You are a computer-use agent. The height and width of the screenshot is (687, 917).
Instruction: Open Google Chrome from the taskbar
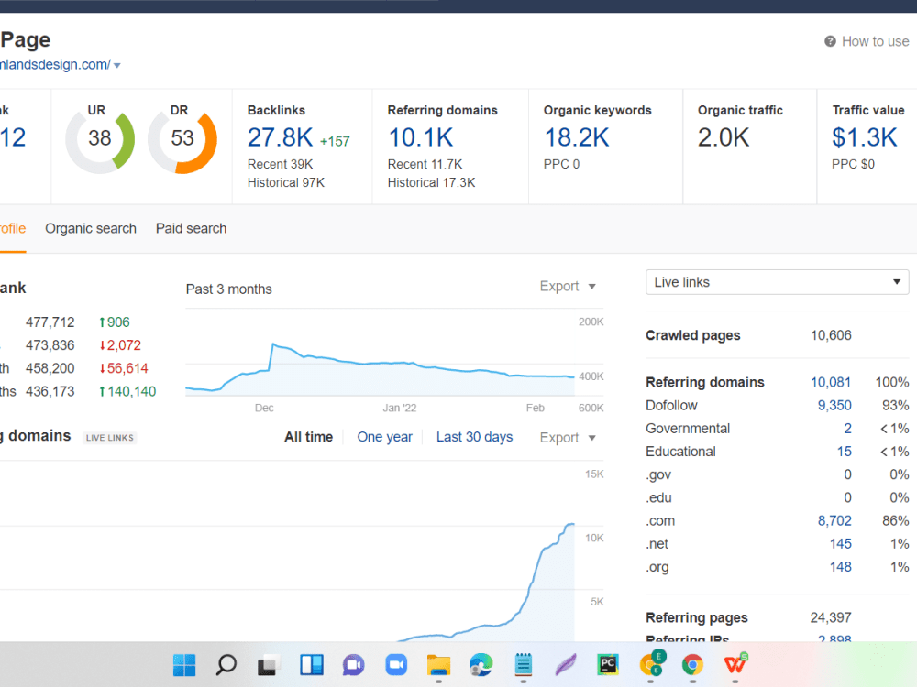pos(692,665)
